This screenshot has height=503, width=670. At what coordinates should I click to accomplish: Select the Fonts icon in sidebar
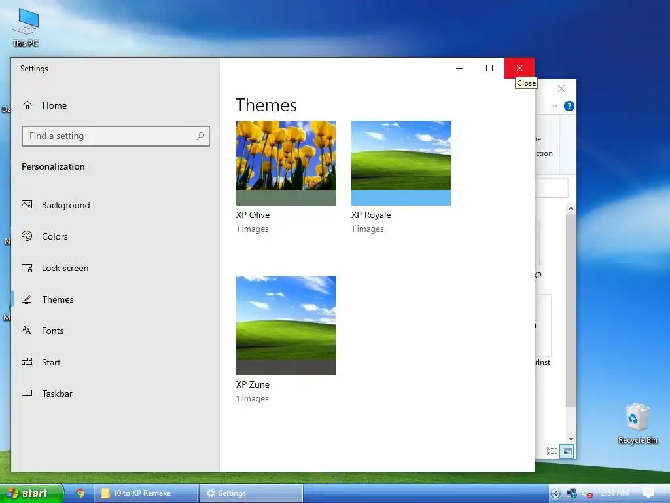(x=27, y=331)
